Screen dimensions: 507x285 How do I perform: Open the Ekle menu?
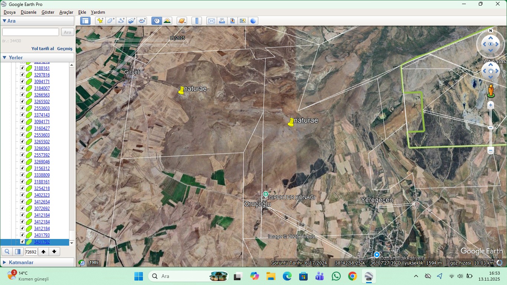click(82, 12)
